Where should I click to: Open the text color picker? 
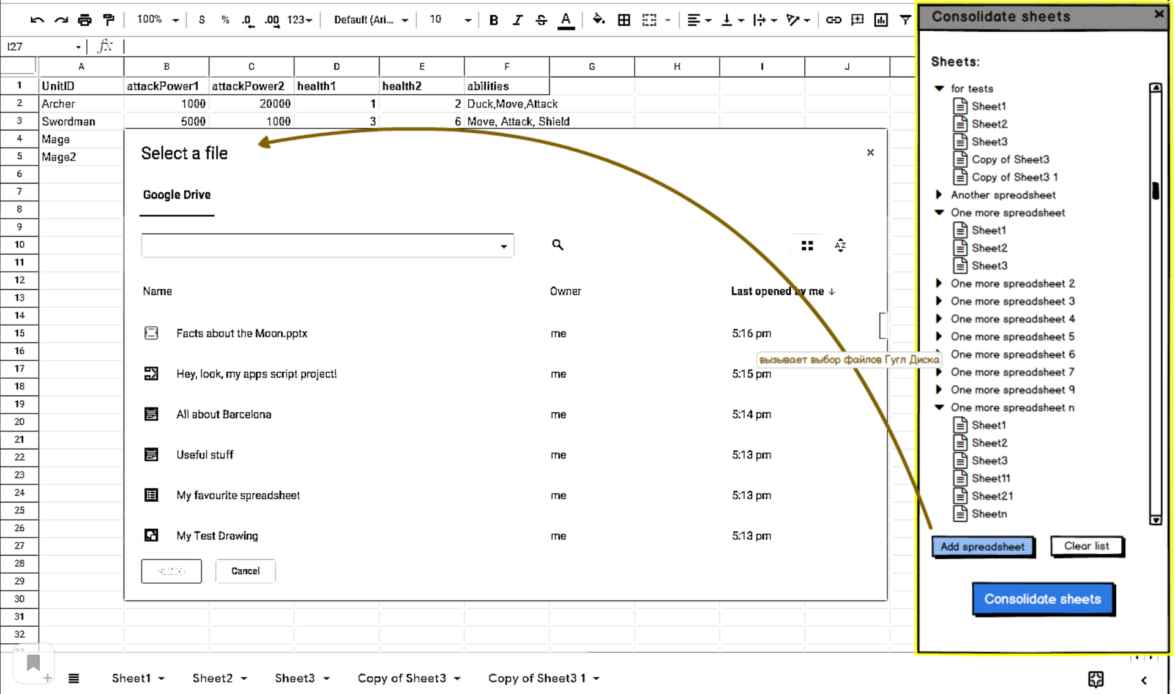point(566,21)
